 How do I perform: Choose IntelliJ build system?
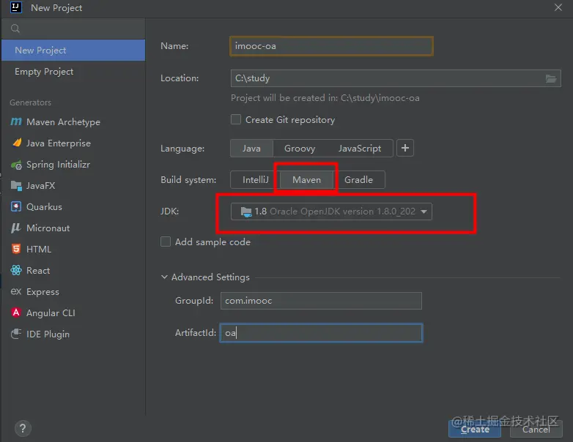(x=256, y=179)
